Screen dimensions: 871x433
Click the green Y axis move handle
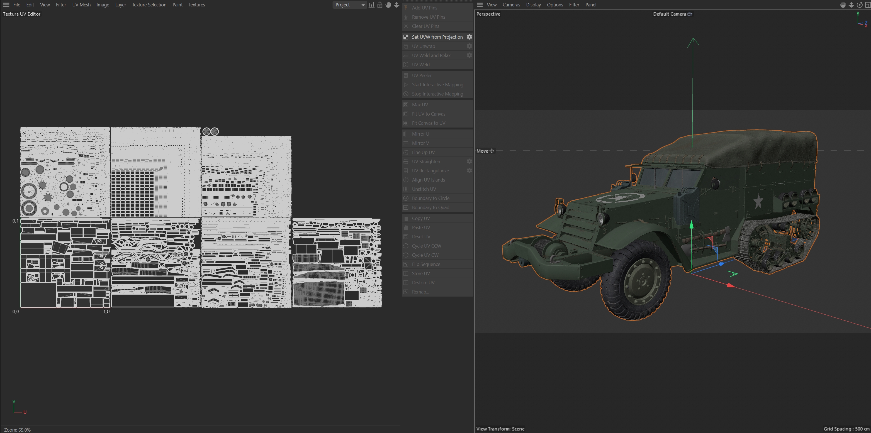click(x=692, y=225)
